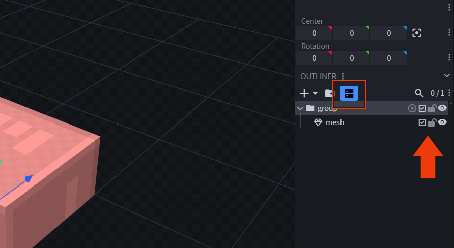454x248 pixels.
Task: Collapse the Outliner panel with chevron
Action: pos(446,76)
